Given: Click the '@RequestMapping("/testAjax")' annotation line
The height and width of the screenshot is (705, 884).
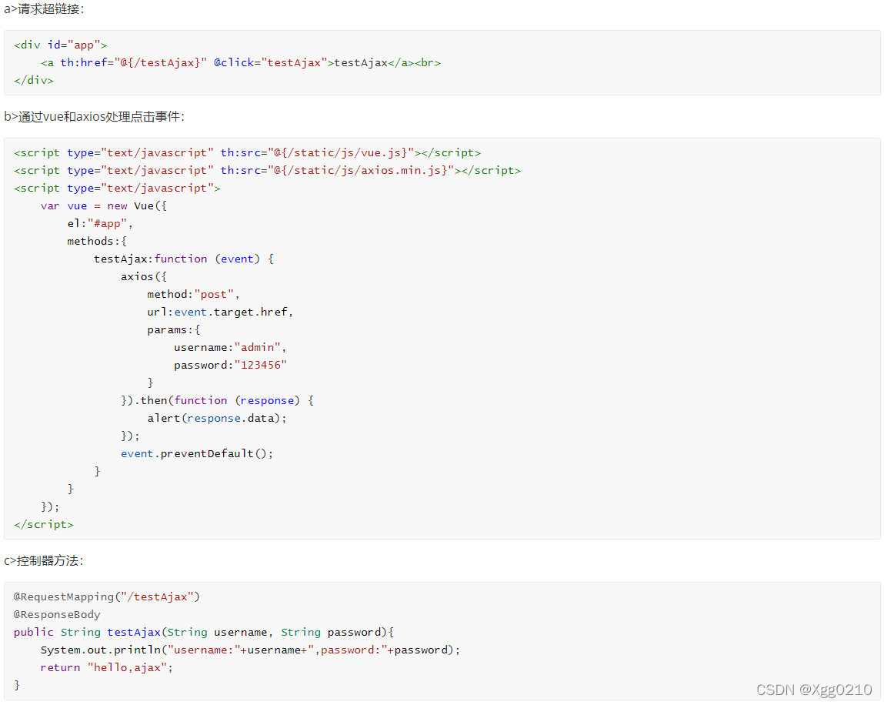Looking at the screenshot, I should (x=106, y=596).
